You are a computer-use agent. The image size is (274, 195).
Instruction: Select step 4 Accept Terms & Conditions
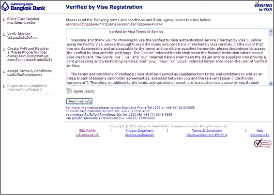click(x=30, y=73)
